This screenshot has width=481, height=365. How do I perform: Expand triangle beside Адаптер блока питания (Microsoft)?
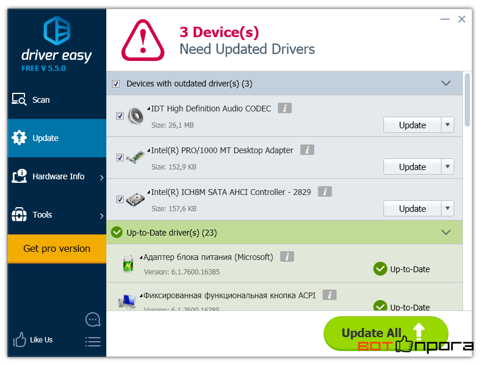pos(141,257)
